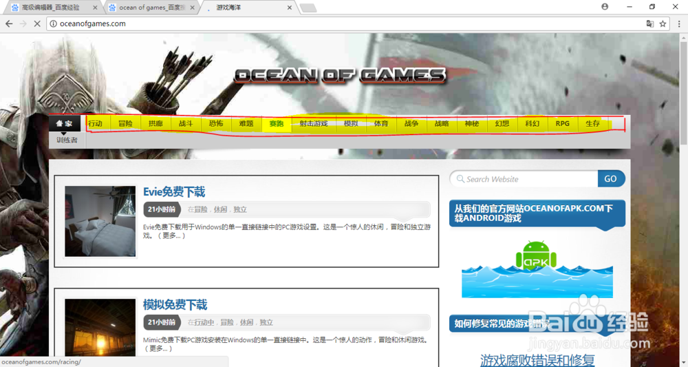Click the Evie bedroom thumbnail
Screen dimensions: 688x367
click(100, 221)
